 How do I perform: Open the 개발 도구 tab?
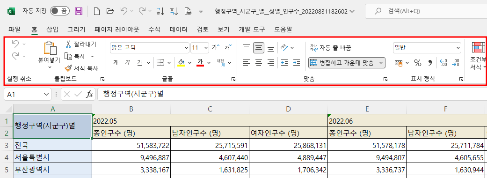click(252, 30)
